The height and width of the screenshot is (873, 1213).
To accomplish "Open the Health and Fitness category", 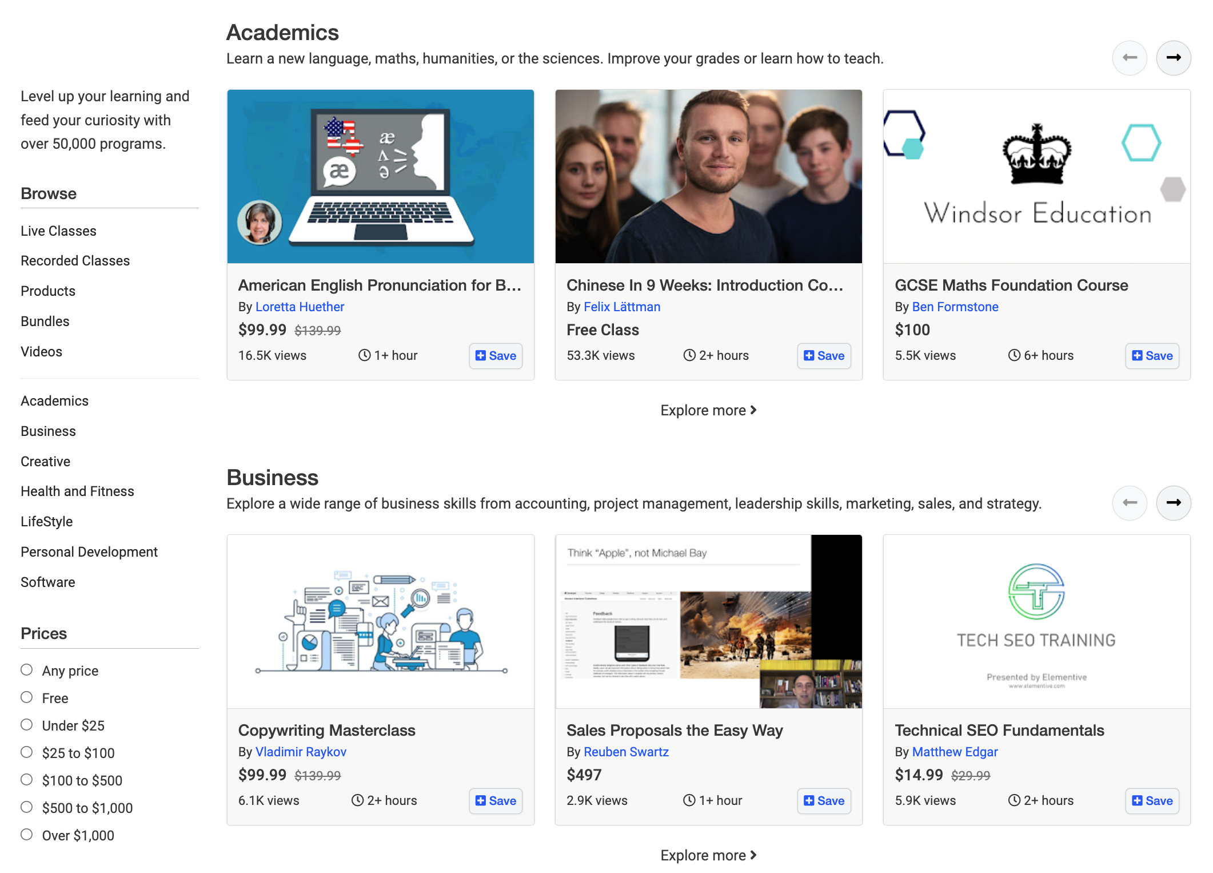I will (77, 491).
